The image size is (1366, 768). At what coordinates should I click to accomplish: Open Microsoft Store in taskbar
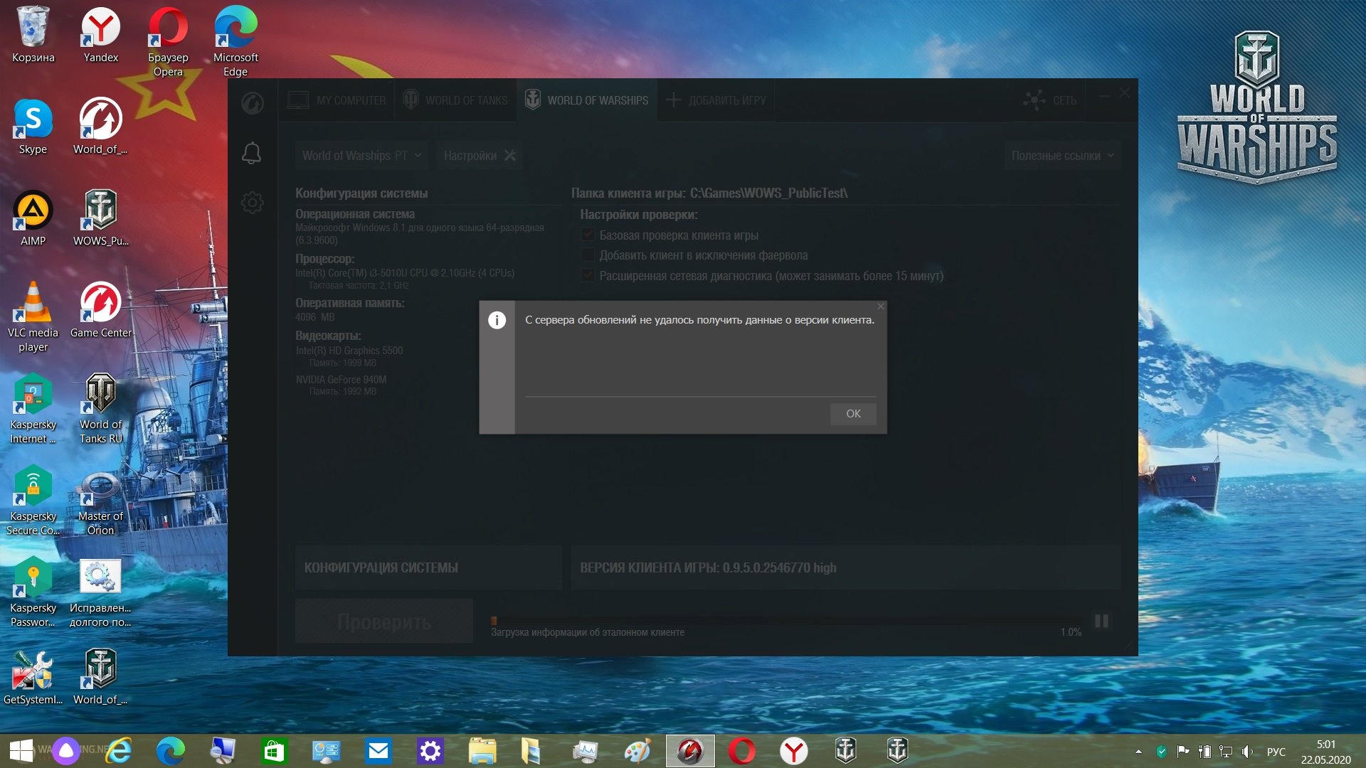pos(275,751)
